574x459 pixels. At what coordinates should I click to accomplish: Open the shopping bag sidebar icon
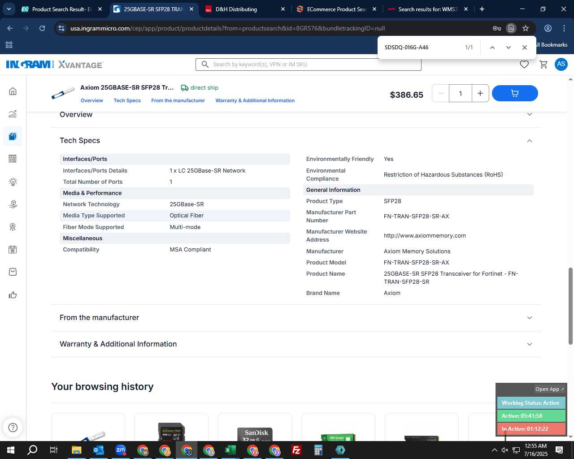pos(13,272)
